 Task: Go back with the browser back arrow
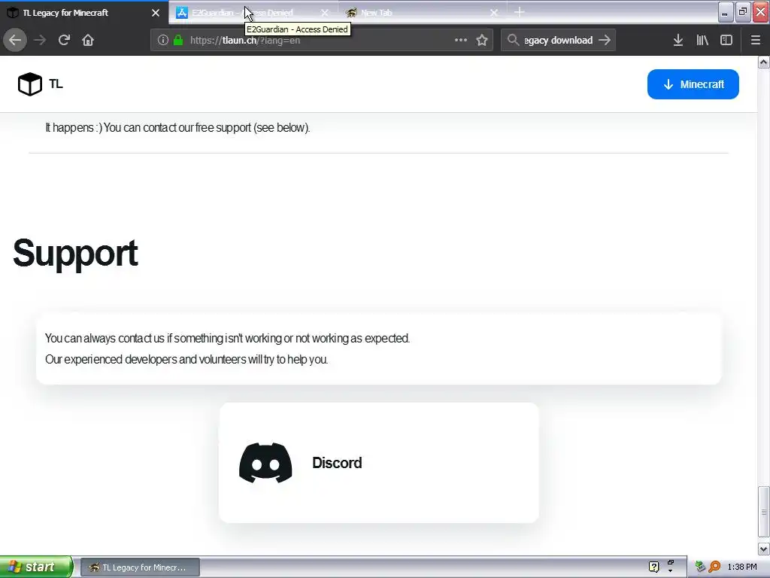[15, 41]
